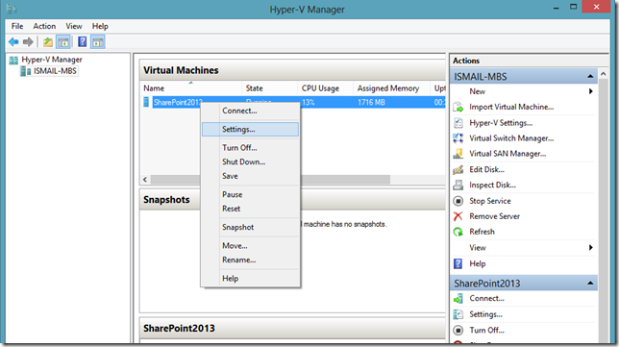Click the Edit Disk pencil icon
The image size is (619, 347).
[458, 170]
